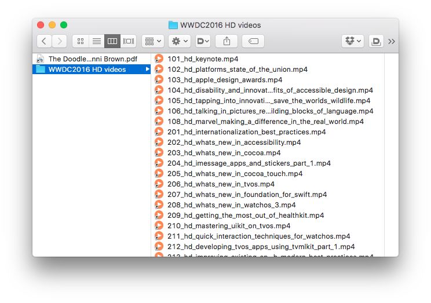Go forward with the right chevron button
Image resolution: width=431 pixels, height=303 pixels.
[x=59, y=41]
